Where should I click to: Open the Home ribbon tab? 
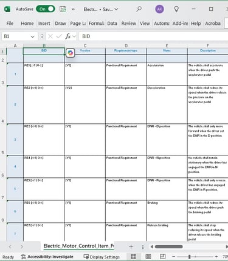tap(27, 24)
